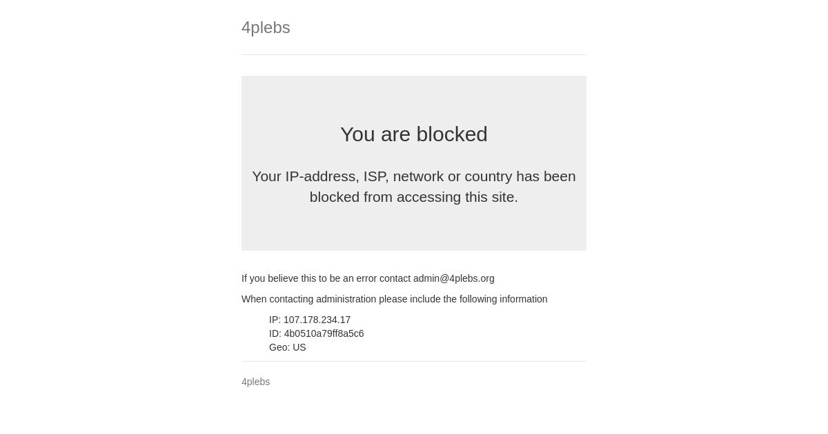Click the word "country" in the gray box
This screenshot has width=828, height=434.
(488, 176)
